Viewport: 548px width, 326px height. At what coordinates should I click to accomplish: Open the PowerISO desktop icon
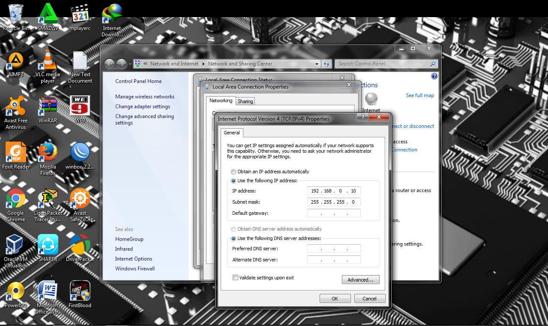coord(16,295)
